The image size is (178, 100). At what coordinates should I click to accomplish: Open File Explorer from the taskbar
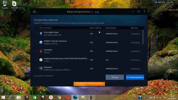(x=19, y=97)
